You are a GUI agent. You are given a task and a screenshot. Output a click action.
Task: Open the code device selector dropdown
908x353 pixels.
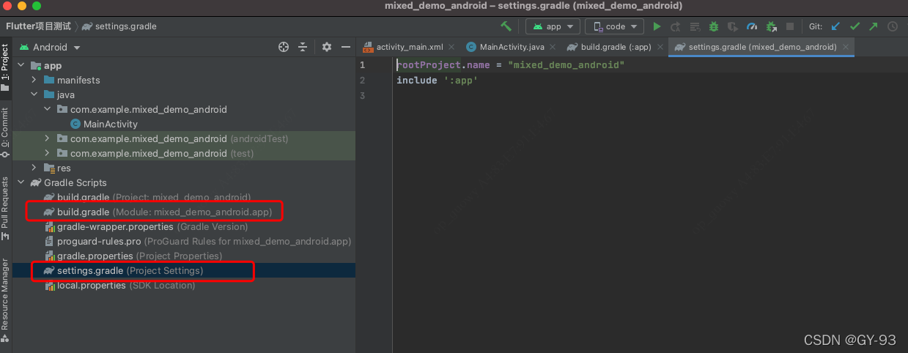coord(614,26)
